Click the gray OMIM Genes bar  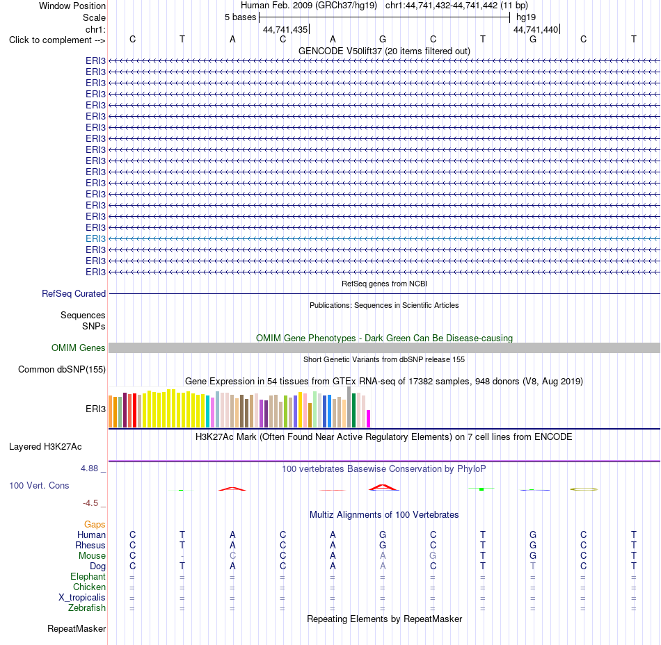tap(384, 348)
